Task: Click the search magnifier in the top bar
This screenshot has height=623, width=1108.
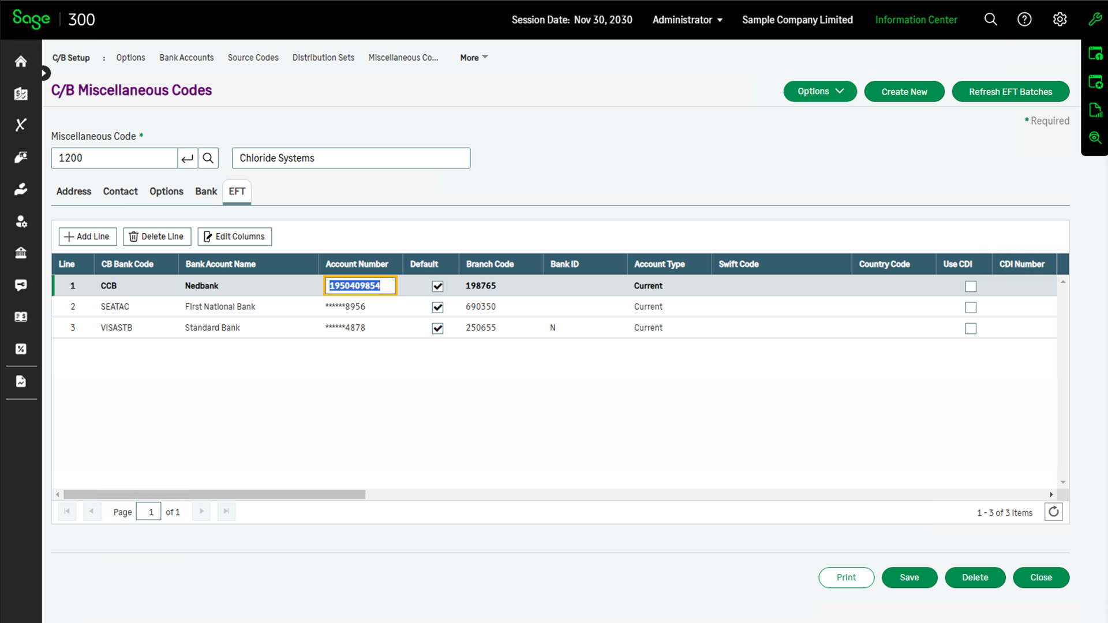Action: point(990,19)
